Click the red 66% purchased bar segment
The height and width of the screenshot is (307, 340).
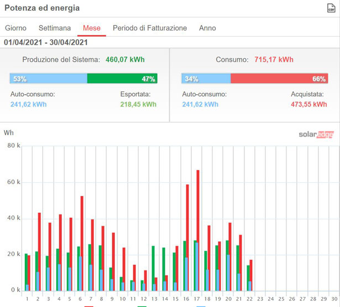click(x=279, y=79)
